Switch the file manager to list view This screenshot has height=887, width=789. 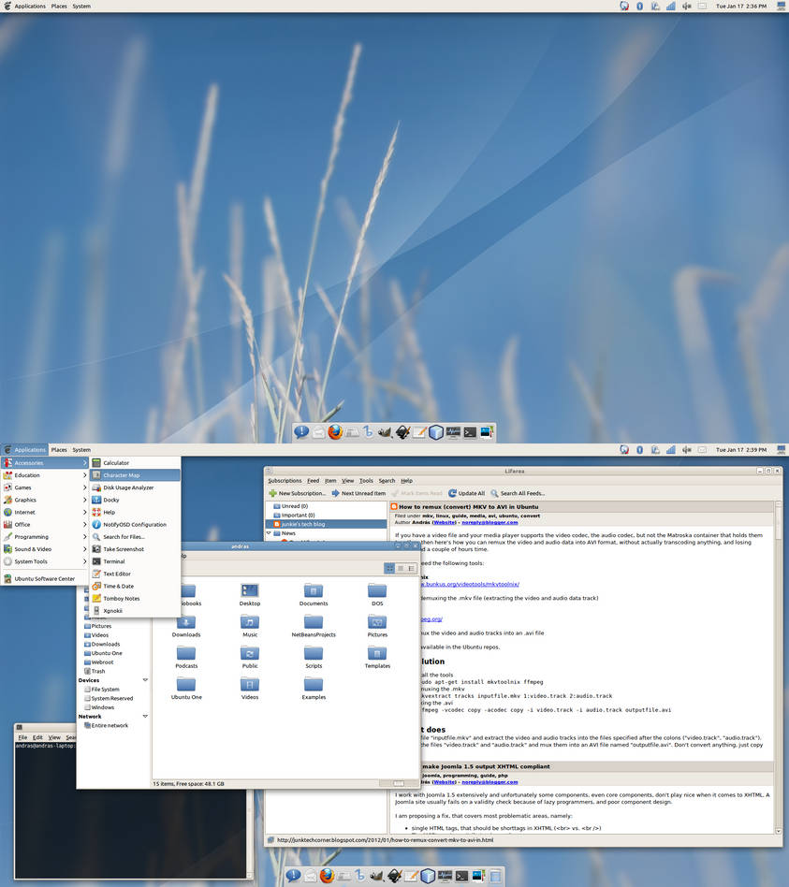(x=401, y=568)
